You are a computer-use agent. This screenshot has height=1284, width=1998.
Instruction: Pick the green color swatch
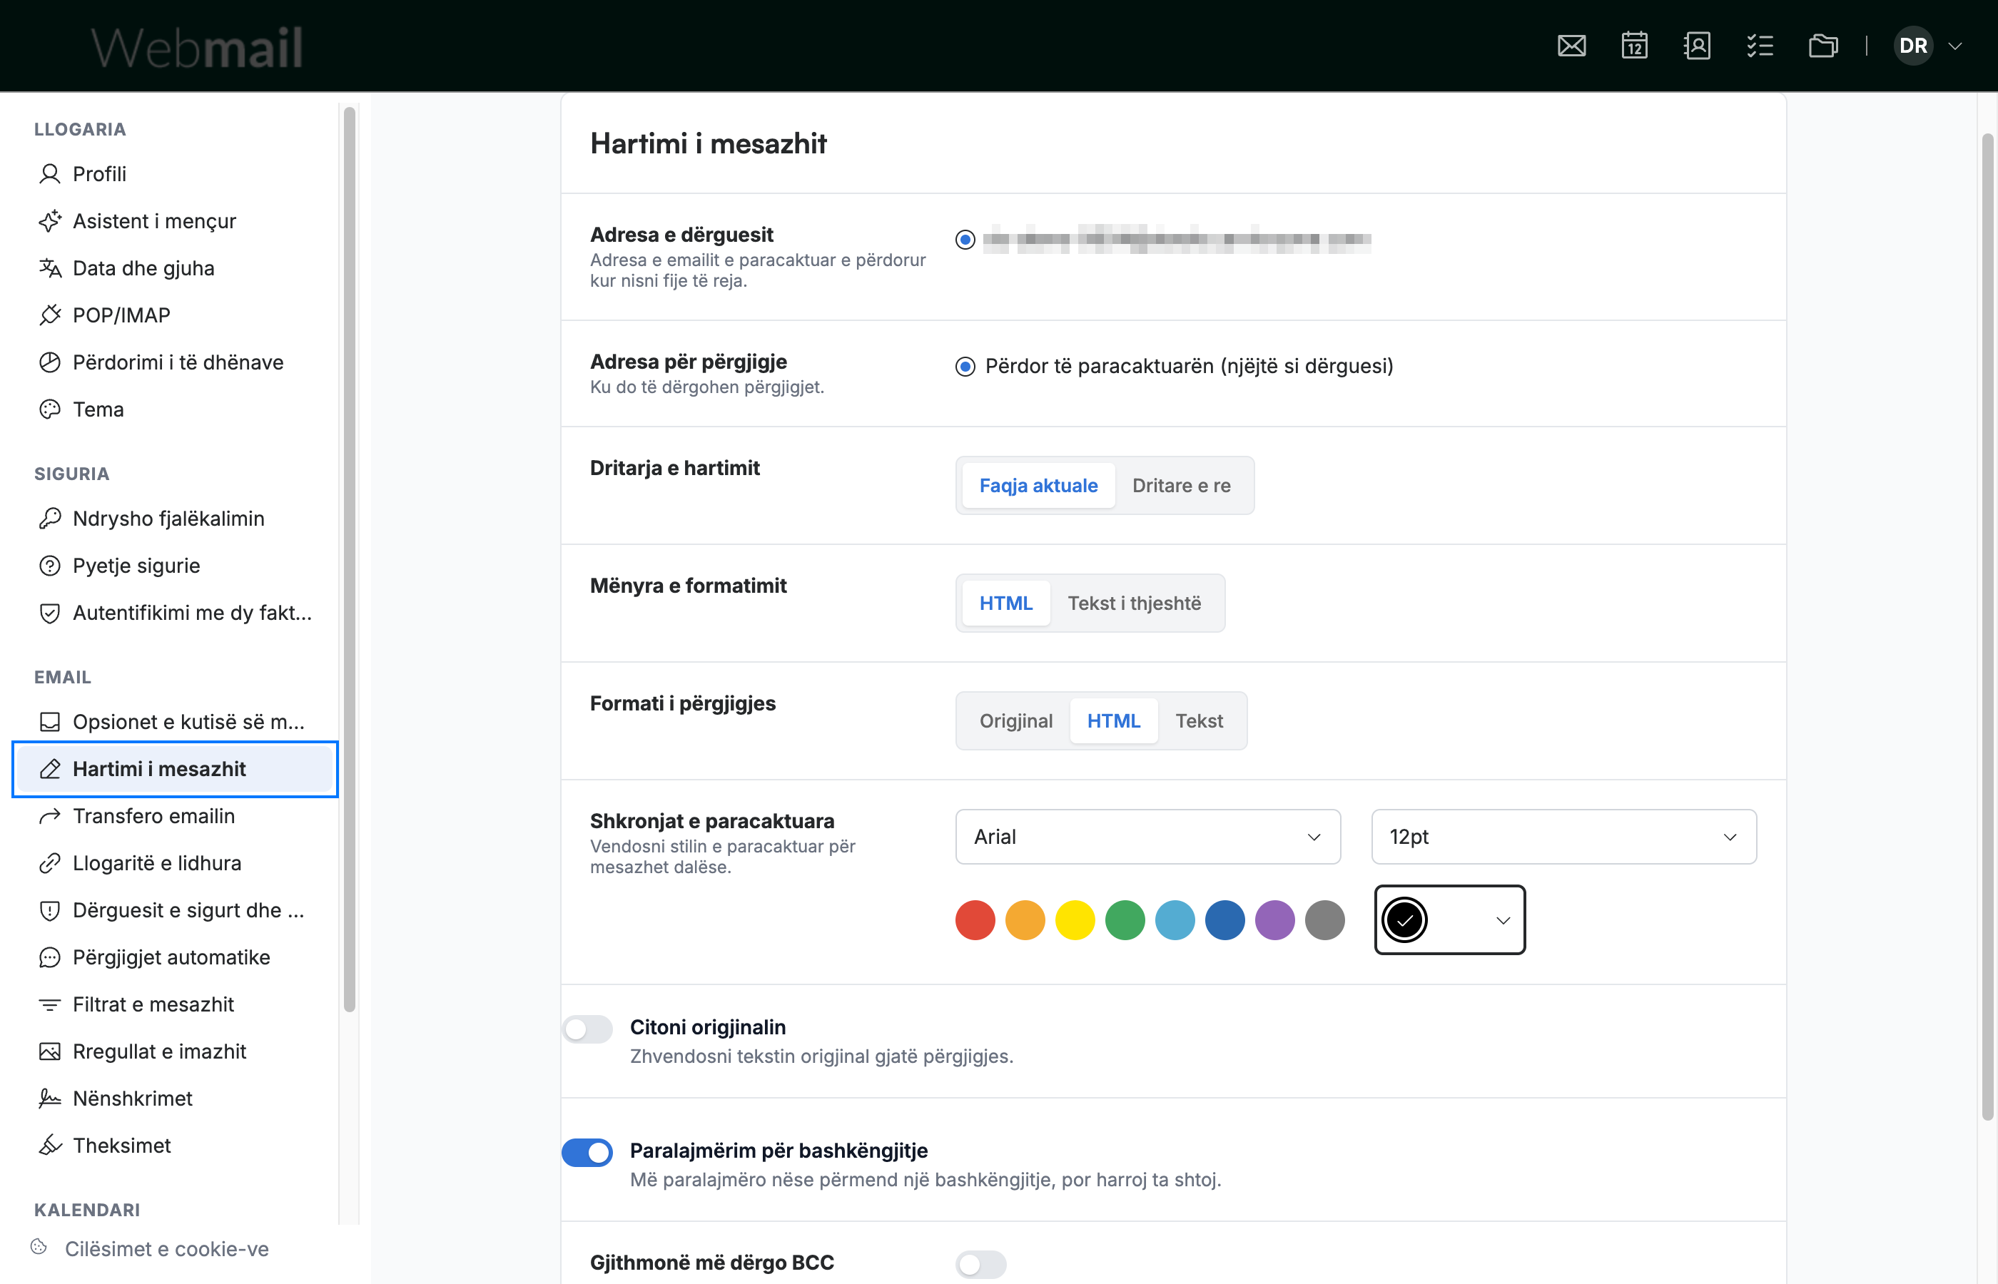tap(1125, 920)
